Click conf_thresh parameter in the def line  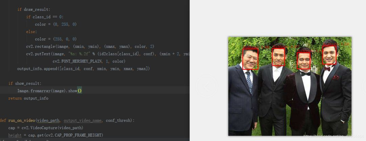(x=118, y=120)
